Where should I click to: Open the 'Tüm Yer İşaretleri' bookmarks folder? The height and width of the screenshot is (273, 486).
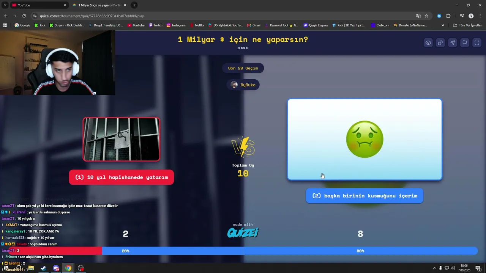pyautogui.click(x=468, y=25)
